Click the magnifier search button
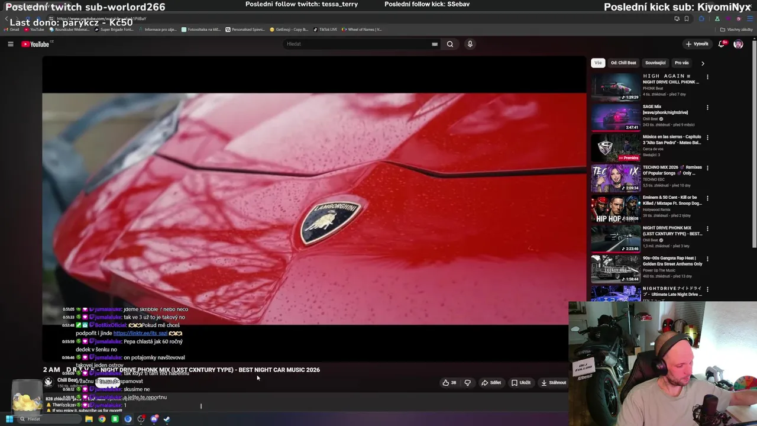 tap(450, 44)
